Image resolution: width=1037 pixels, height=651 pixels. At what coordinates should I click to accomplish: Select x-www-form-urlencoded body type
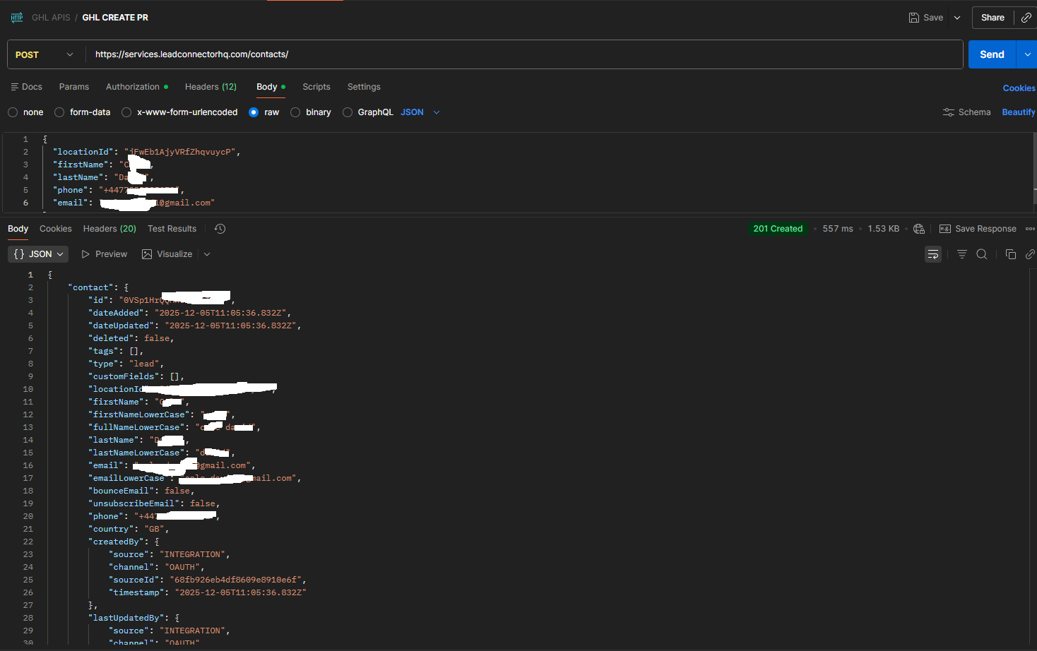[126, 112]
